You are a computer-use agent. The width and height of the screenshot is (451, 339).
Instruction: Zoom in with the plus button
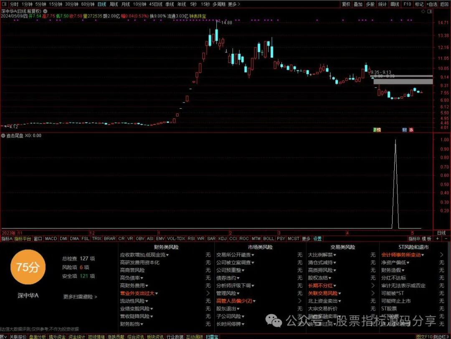tap(438, 239)
